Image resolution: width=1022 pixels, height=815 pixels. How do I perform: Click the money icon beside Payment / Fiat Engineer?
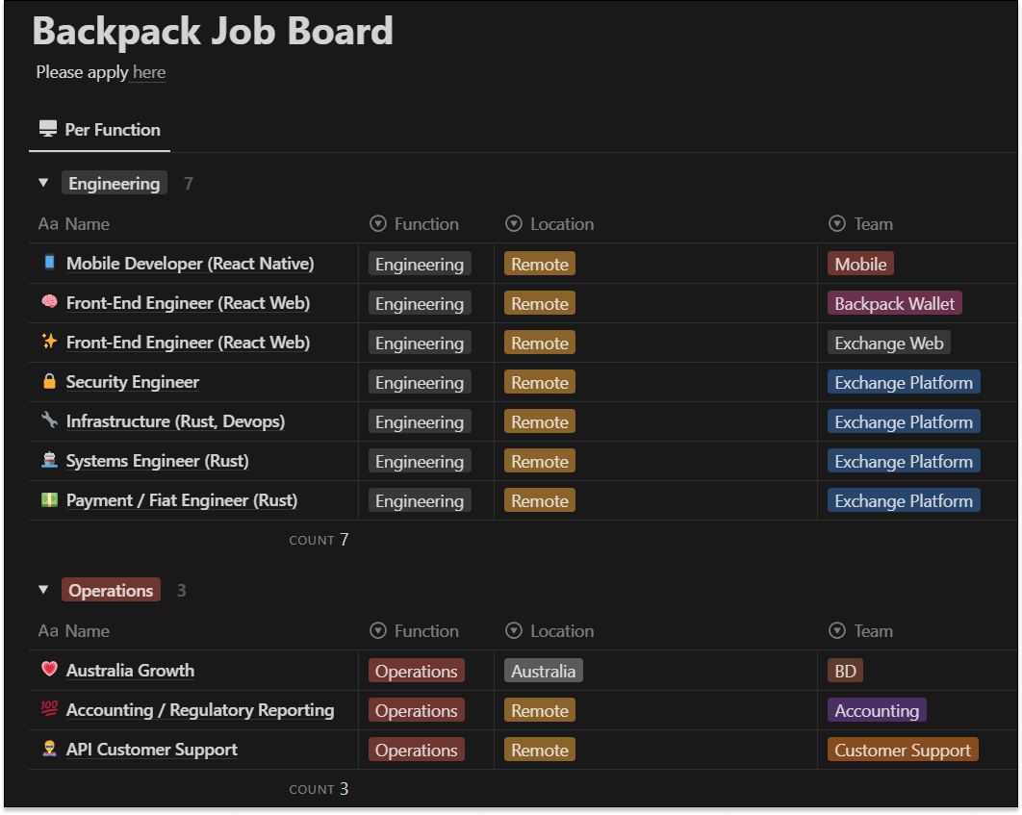pos(49,499)
